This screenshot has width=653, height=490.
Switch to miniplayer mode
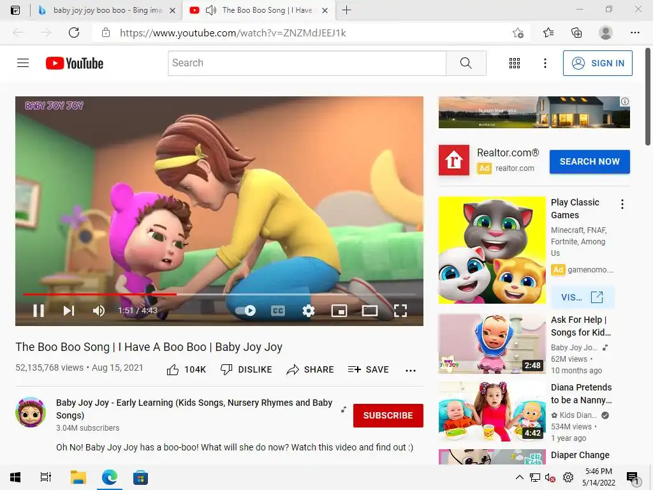(x=339, y=311)
